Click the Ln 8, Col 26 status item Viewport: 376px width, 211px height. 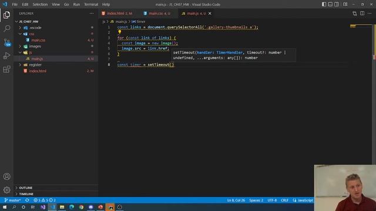(x=236, y=200)
